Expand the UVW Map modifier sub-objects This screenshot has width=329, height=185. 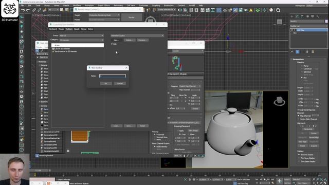click(295, 30)
